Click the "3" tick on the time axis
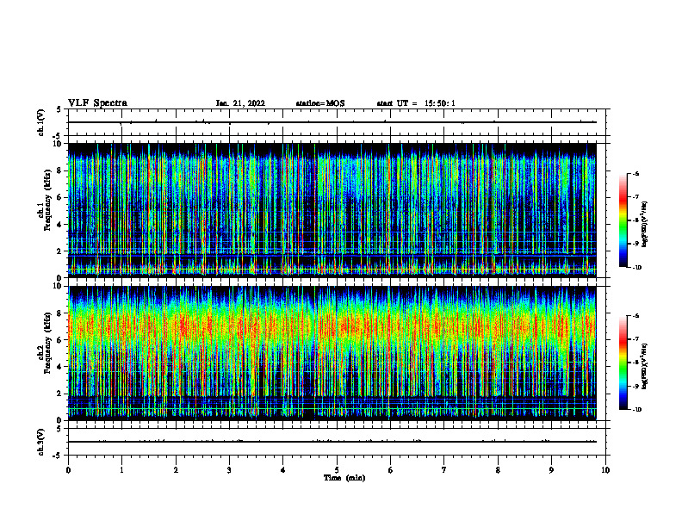Screen dimensions: 682x527 coord(229,470)
